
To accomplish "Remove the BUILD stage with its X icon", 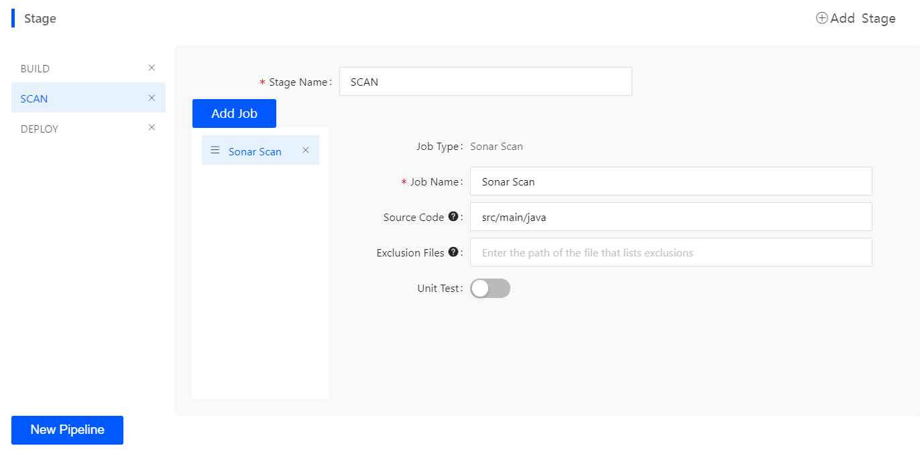I will point(152,68).
